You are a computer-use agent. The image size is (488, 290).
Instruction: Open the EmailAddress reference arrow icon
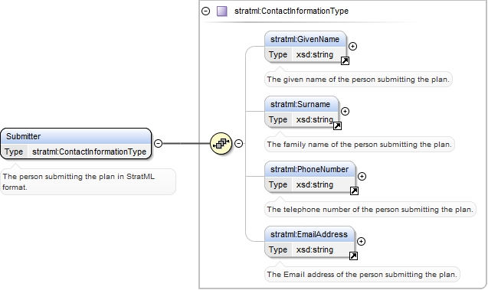point(353,256)
